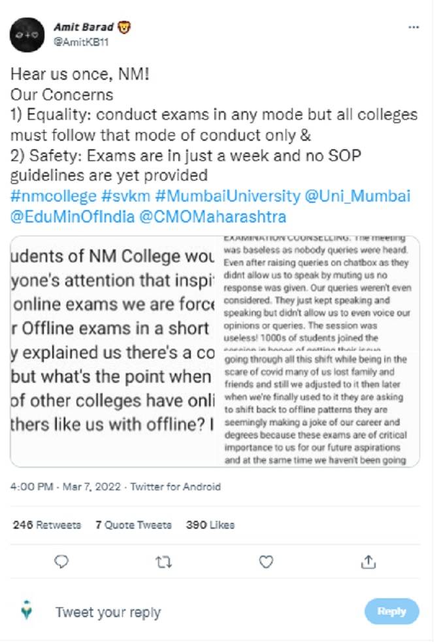Like the tweet with heart icon
Image resolution: width=441 pixels, height=642 pixels.
pos(266,562)
